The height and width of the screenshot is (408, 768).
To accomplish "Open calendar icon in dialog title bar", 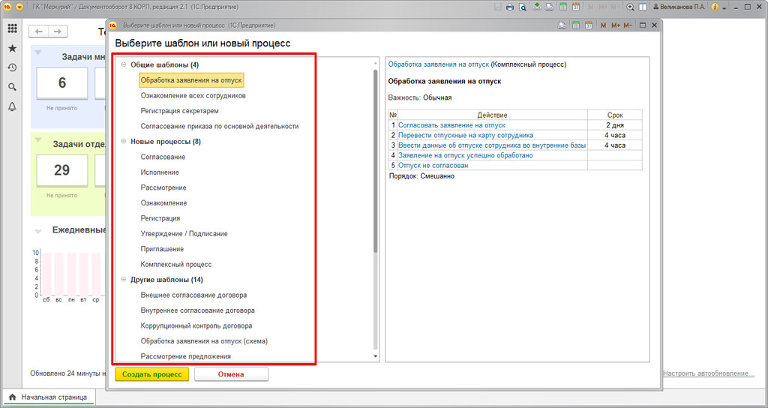I will (x=587, y=25).
